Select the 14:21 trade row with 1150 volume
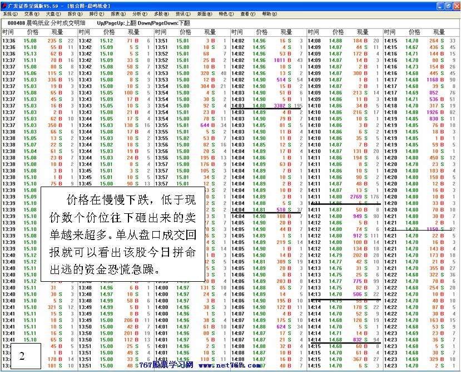The height and width of the screenshot is (372, 461). pos(419,229)
